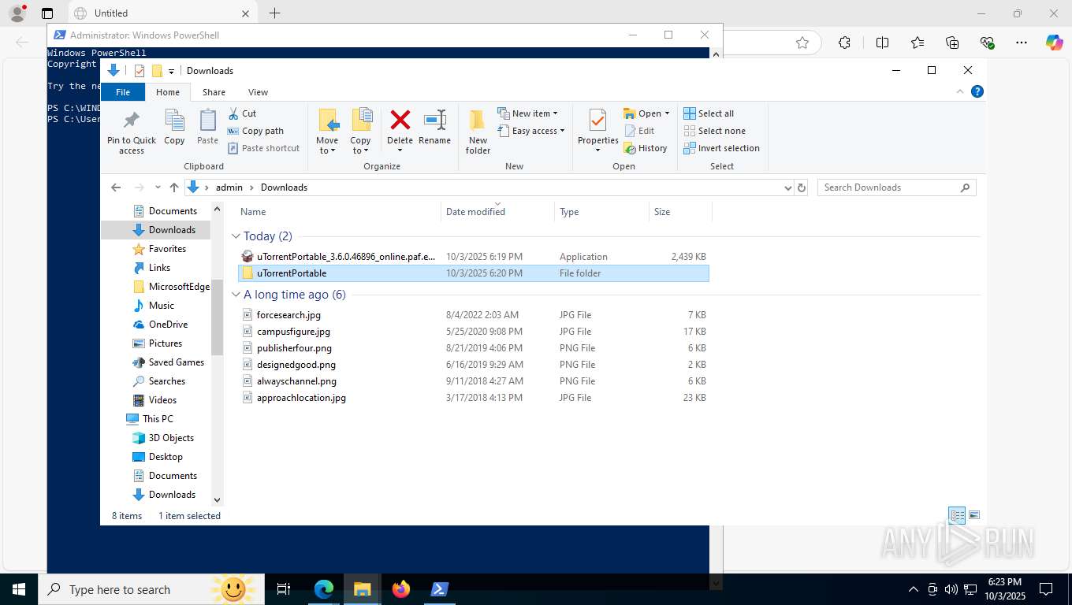Click Cut scissors in Clipboard group
The image size is (1072, 605).
point(242,113)
